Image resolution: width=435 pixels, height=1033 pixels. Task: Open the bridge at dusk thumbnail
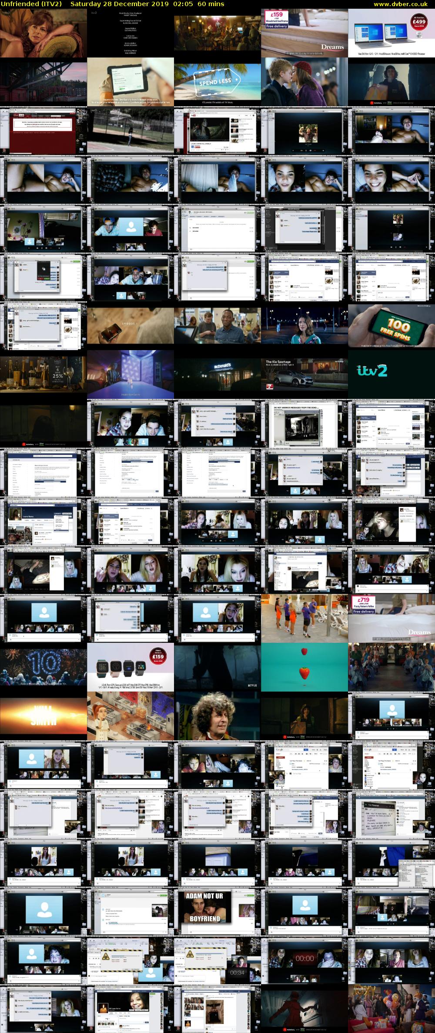click(43, 82)
